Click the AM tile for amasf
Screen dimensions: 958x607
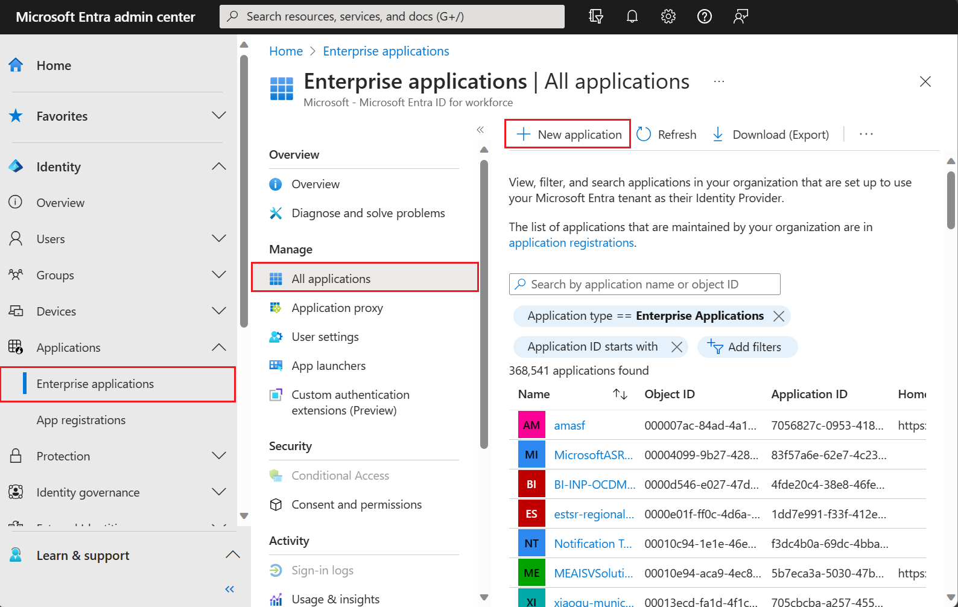click(531, 425)
